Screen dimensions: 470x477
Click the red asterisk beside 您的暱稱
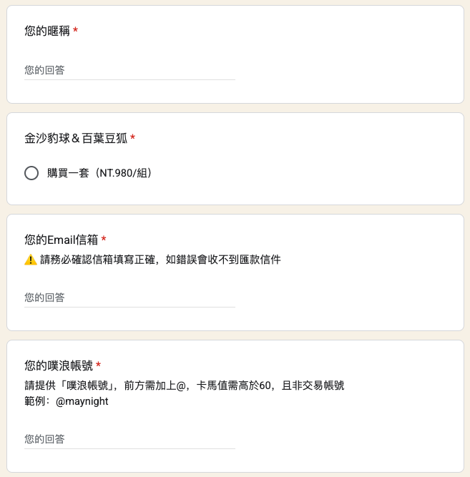[x=76, y=30]
